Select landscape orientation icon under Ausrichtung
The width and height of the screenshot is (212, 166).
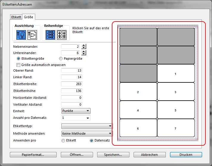(x=32, y=35)
